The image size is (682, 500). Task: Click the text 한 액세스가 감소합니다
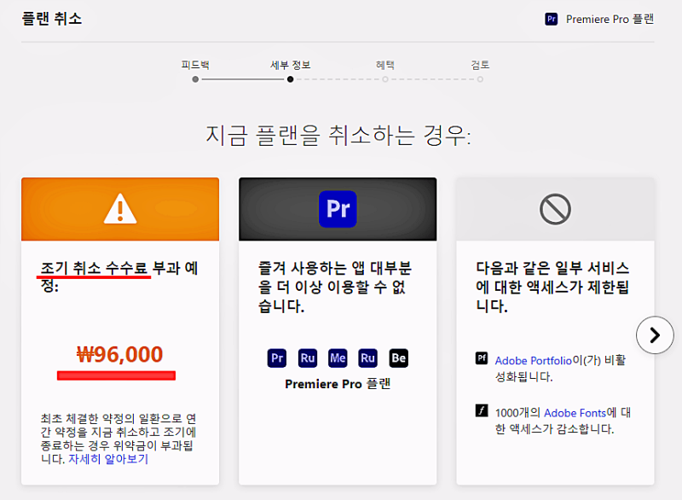555,429
